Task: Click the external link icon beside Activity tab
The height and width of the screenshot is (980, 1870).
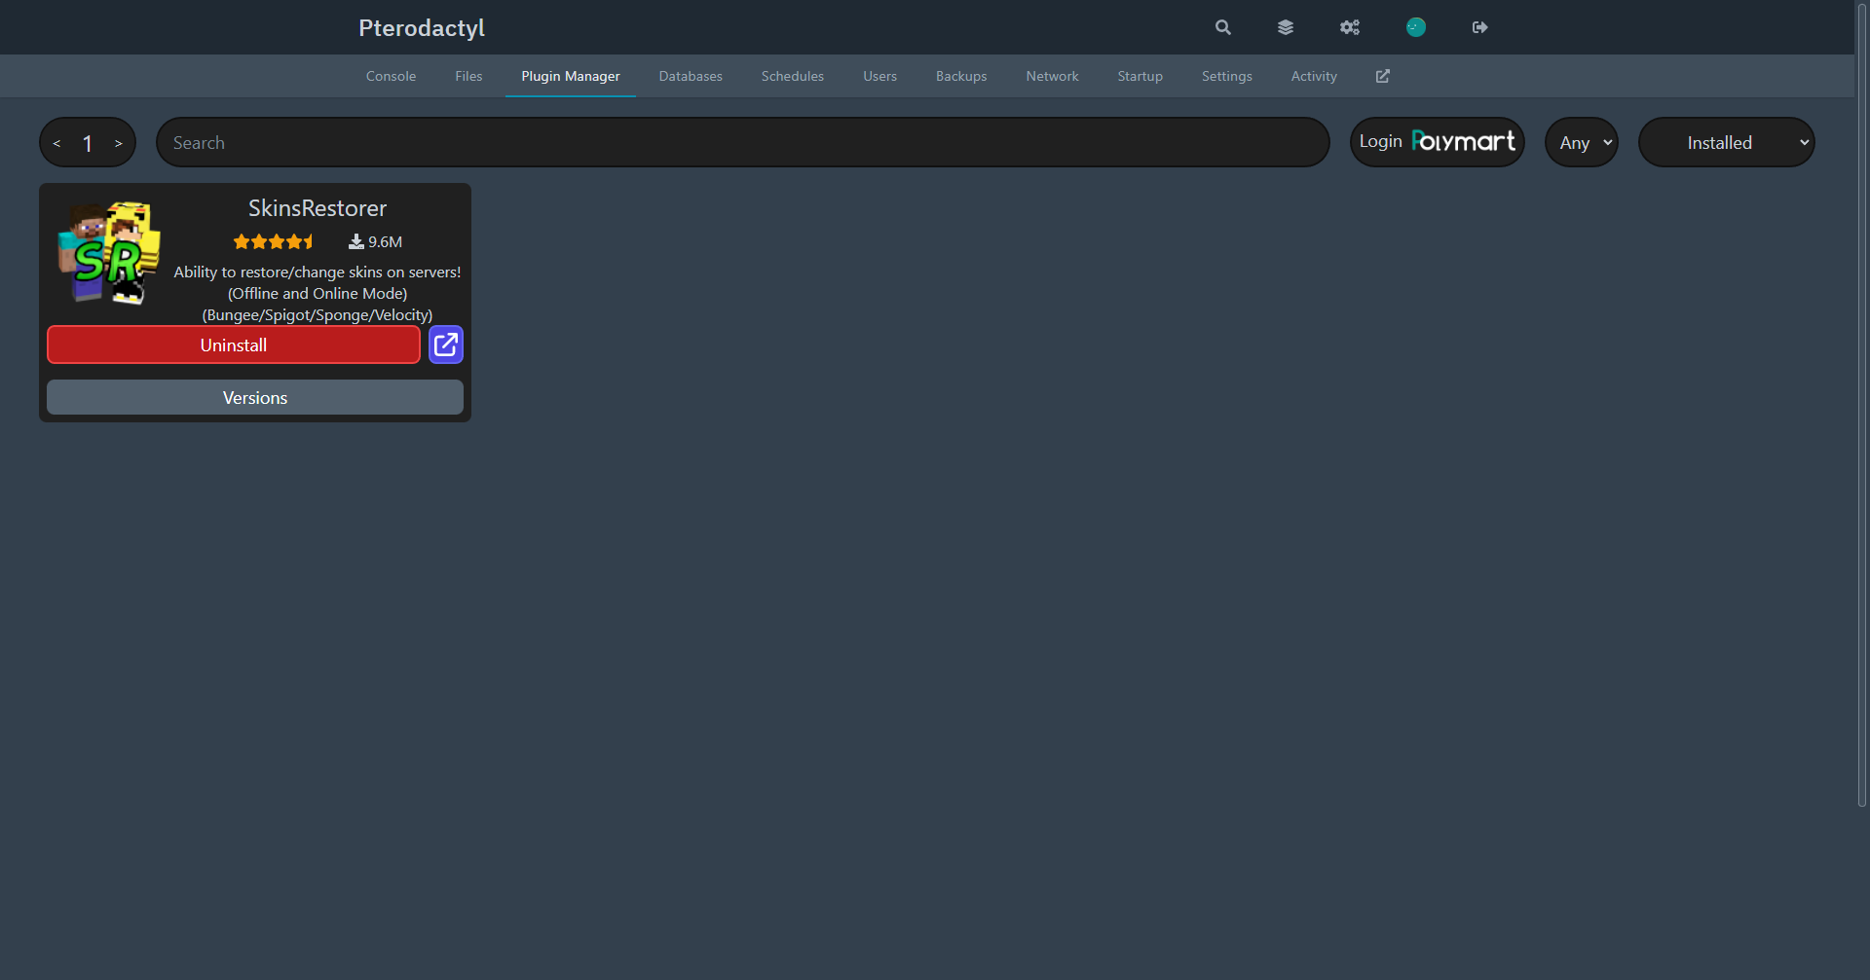Action: pyautogui.click(x=1382, y=76)
